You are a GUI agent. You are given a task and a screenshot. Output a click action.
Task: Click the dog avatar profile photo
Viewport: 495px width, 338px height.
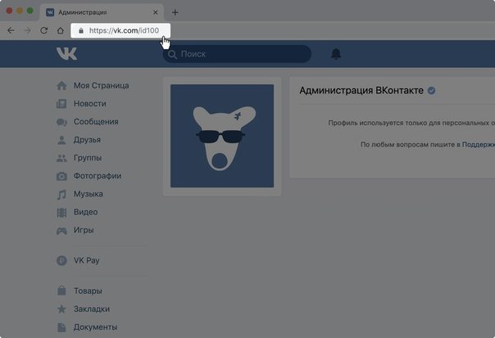coord(222,136)
